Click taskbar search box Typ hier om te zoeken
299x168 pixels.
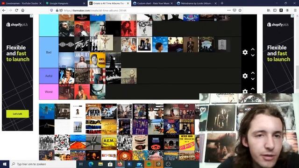pyautogui.click(x=43, y=164)
